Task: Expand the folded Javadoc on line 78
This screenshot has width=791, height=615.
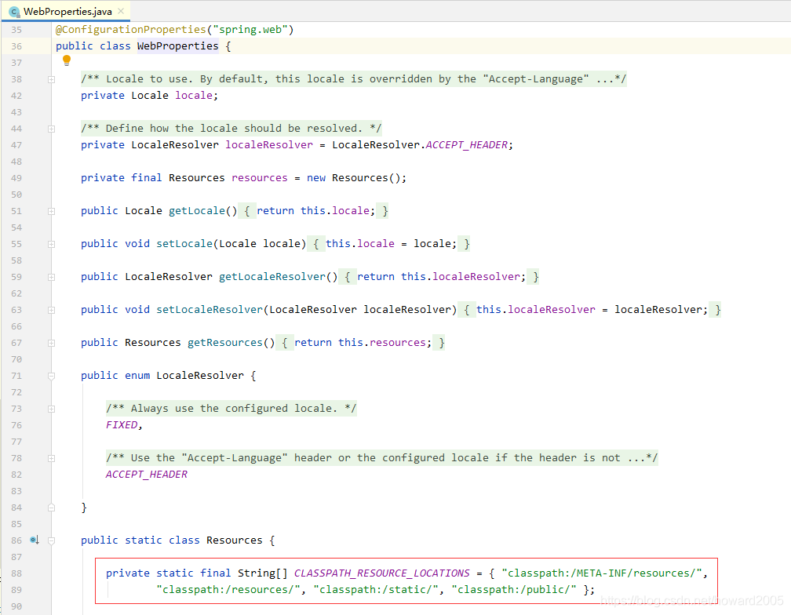Action: 52,458
